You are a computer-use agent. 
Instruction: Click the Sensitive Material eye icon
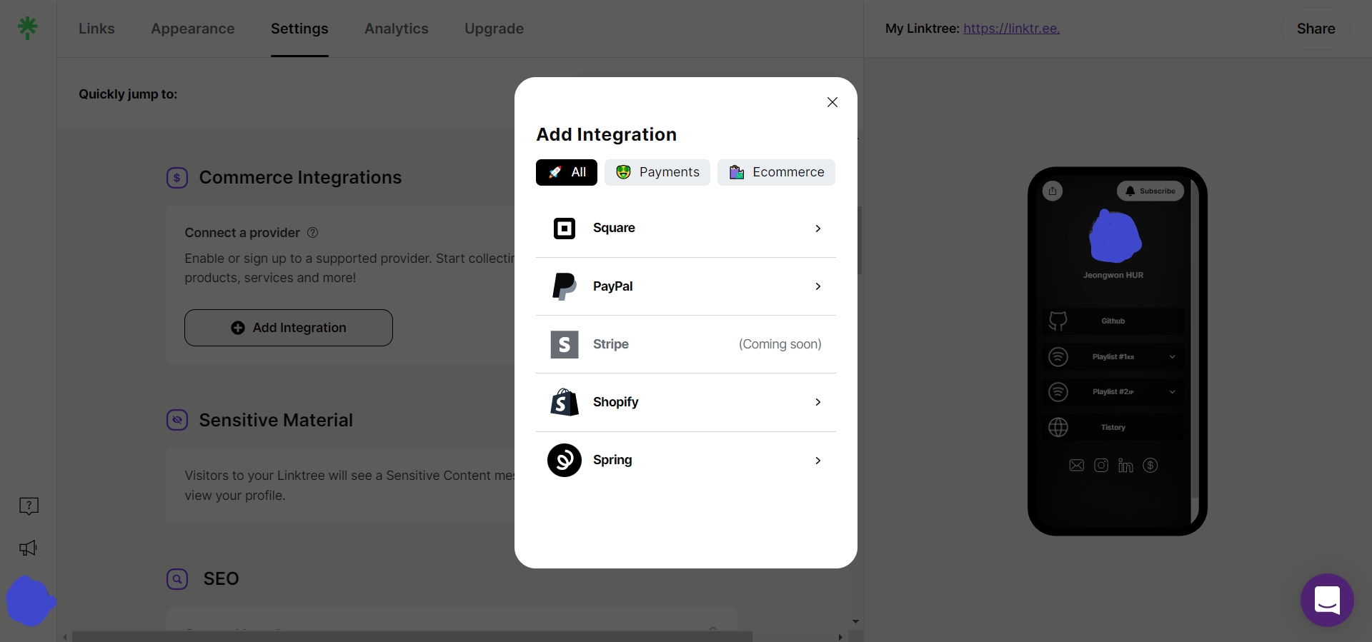click(x=177, y=420)
